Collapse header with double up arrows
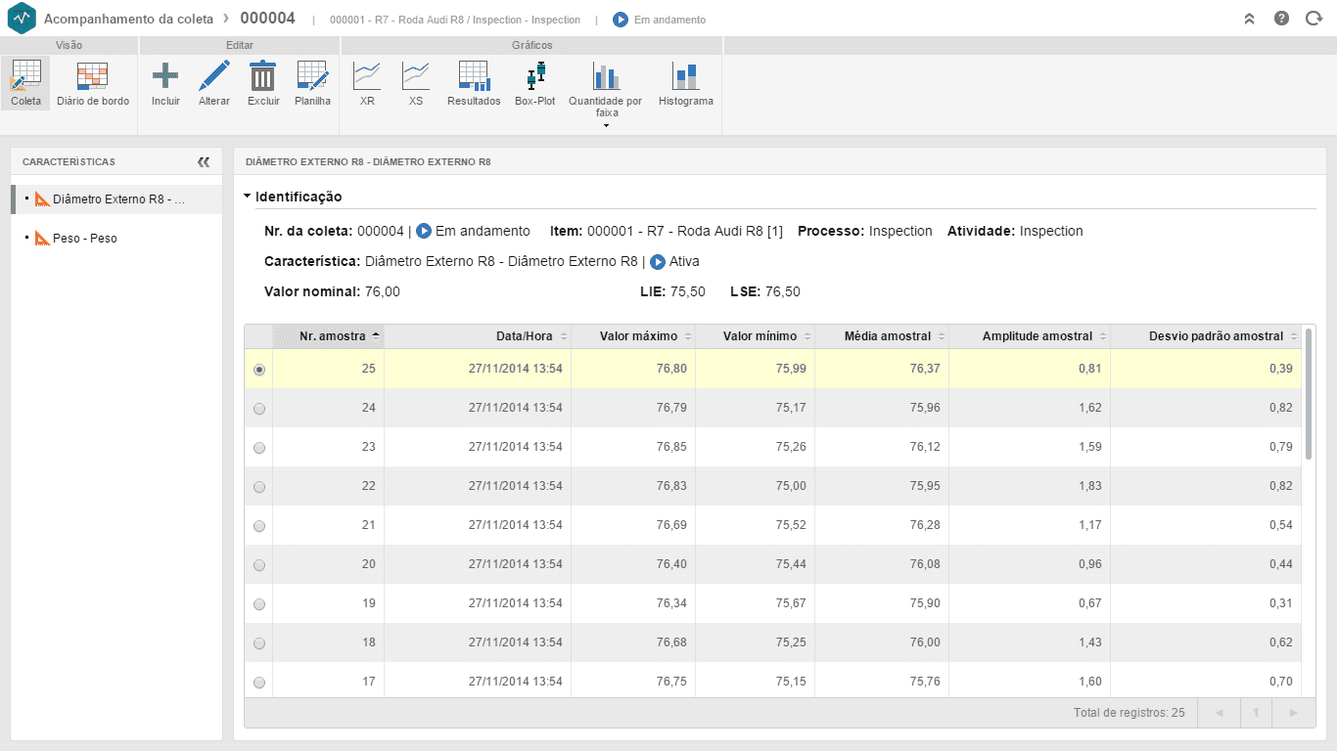The width and height of the screenshot is (1337, 751). pyautogui.click(x=1249, y=19)
